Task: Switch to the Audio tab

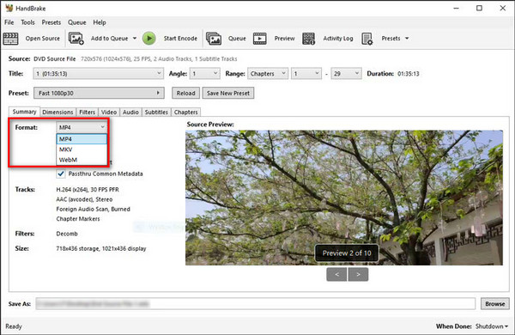Action: point(130,113)
